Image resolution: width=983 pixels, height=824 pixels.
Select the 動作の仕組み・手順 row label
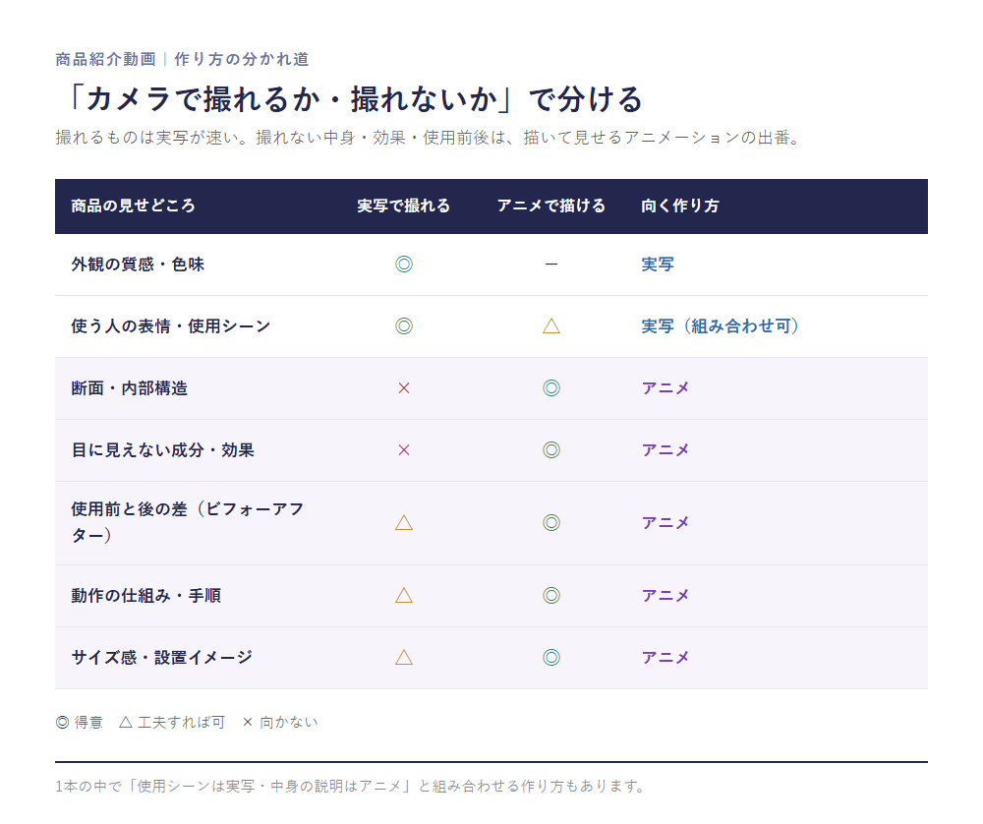pyautogui.click(x=146, y=595)
